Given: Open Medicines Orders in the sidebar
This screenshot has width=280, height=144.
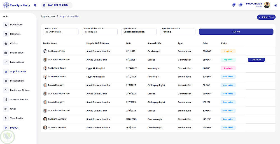Looking at the screenshot, I should pyautogui.click(x=20, y=90).
